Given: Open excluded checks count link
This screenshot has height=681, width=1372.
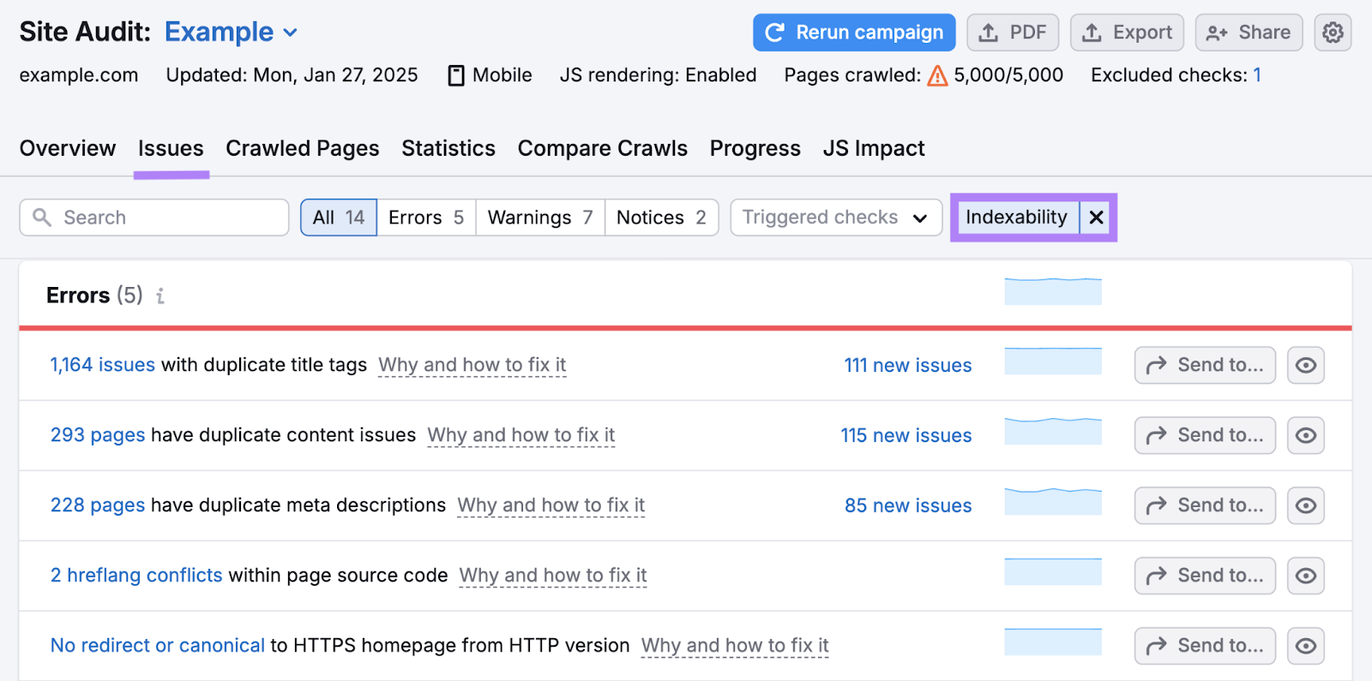Looking at the screenshot, I should tap(1257, 75).
